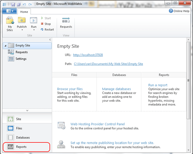Click Manage databases link
193x154 pixels.
pyautogui.click(x=116, y=89)
